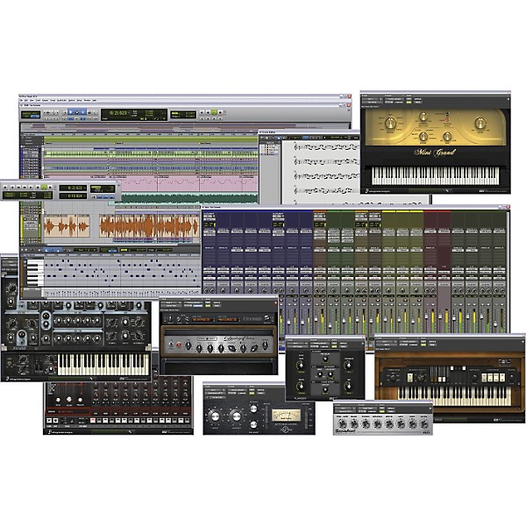
Task: Open the Cab Type selector on Eleven
Action: 226,319
